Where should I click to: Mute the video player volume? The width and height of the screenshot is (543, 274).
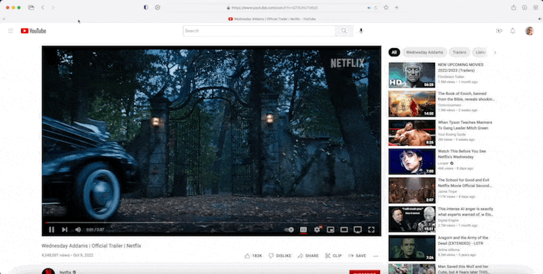tap(78, 229)
